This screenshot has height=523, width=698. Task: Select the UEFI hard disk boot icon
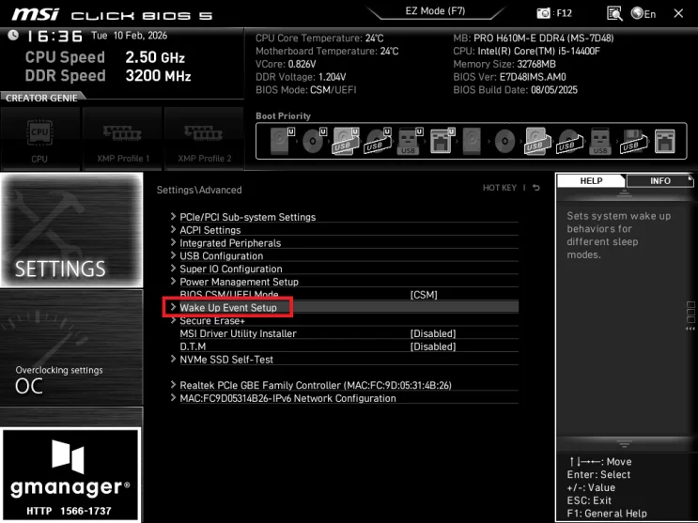click(282, 141)
